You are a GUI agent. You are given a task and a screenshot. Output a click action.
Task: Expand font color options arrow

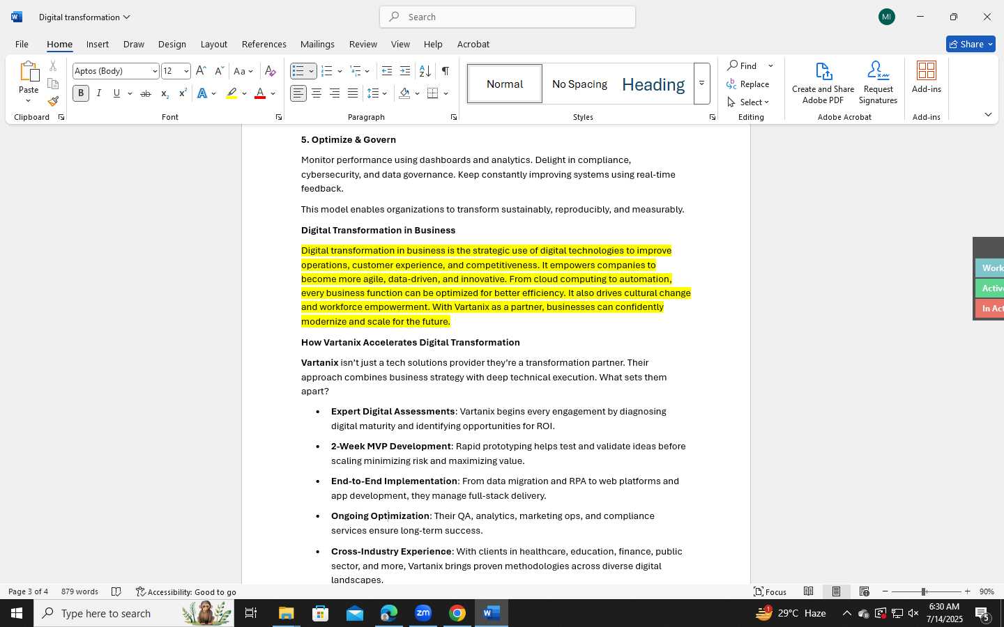pos(273,93)
